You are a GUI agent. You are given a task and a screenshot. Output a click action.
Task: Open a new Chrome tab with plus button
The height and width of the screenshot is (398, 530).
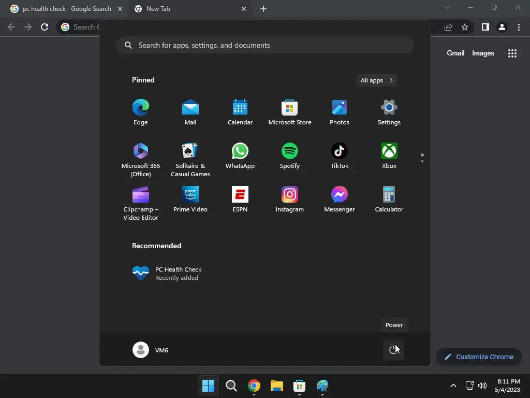point(263,9)
